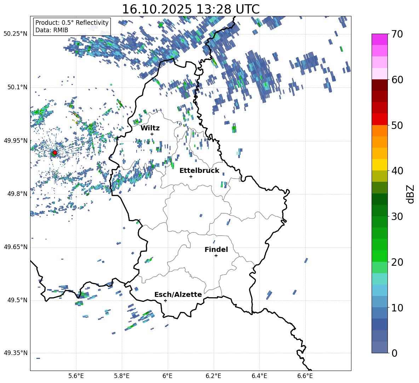Click the 20 tick label on colorbar
Screen dimensions: 419x383
coord(397,262)
